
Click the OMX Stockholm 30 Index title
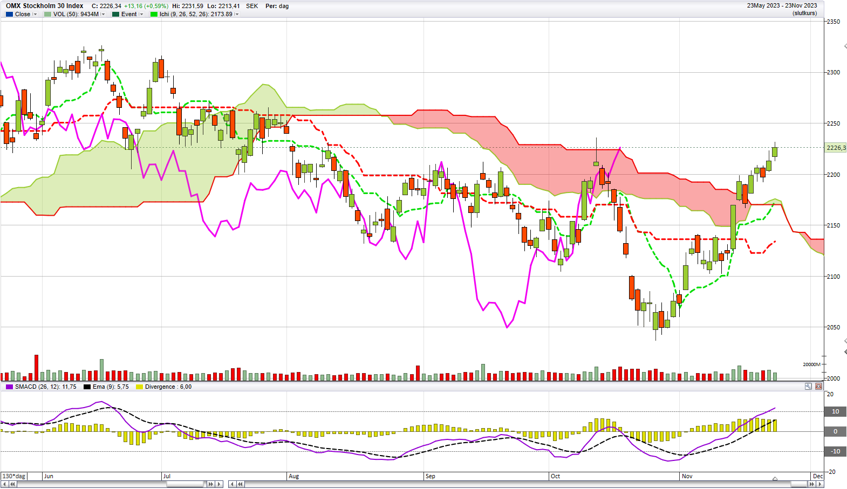(x=45, y=6)
